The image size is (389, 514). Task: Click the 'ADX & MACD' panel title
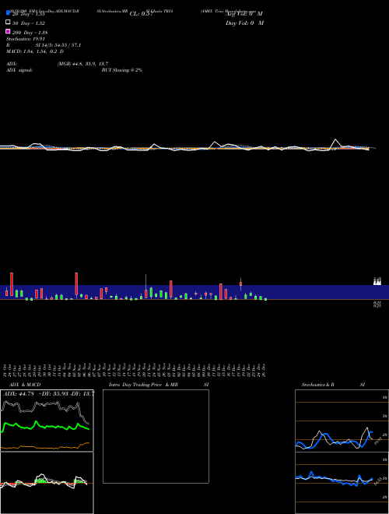[x=25, y=385]
